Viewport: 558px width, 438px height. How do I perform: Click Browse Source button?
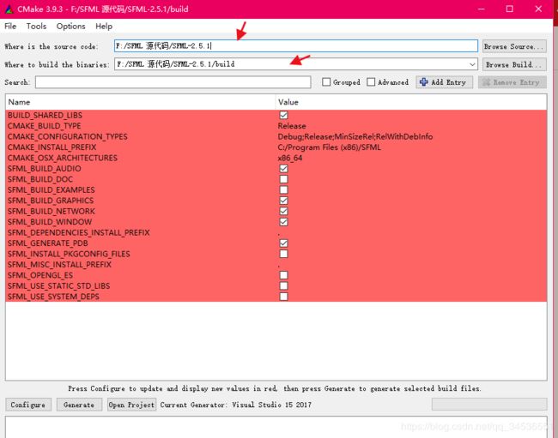(x=513, y=46)
